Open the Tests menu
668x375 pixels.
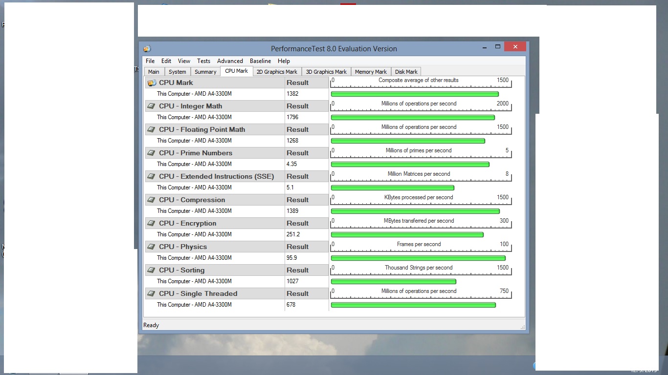tap(203, 61)
